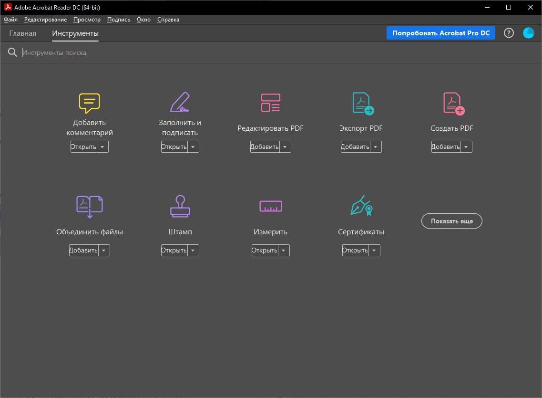Click the Combine Files icon
This screenshot has width=542, height=398.
click(x=90, y=207)
